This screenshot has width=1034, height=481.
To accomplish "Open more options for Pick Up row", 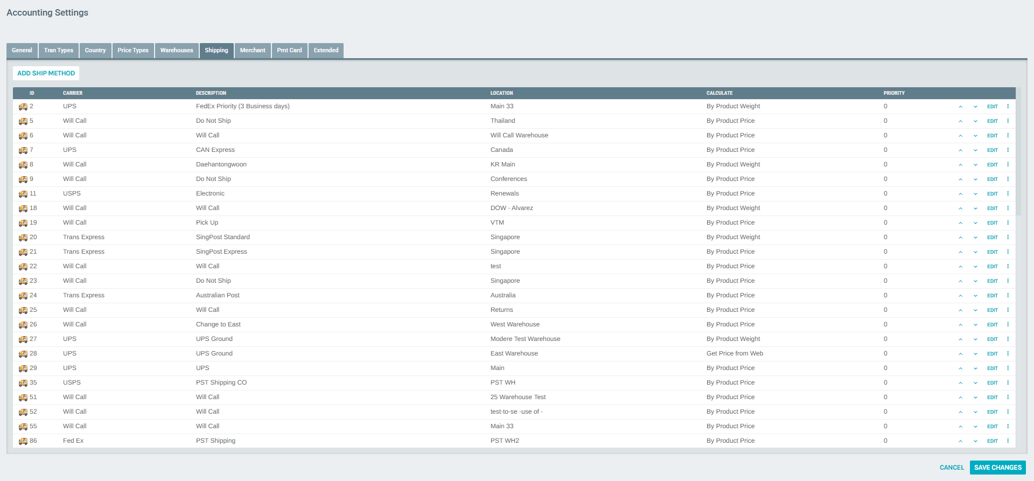I will 1008,223.
